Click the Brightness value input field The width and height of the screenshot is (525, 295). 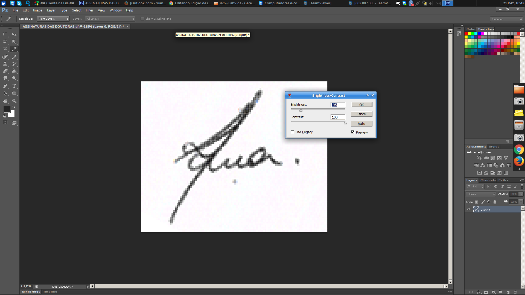(x=338, y=105)
